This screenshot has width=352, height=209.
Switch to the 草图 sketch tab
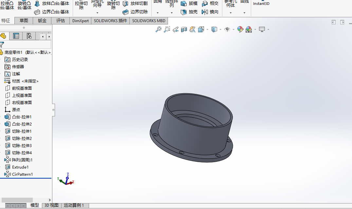coord(24,21)
